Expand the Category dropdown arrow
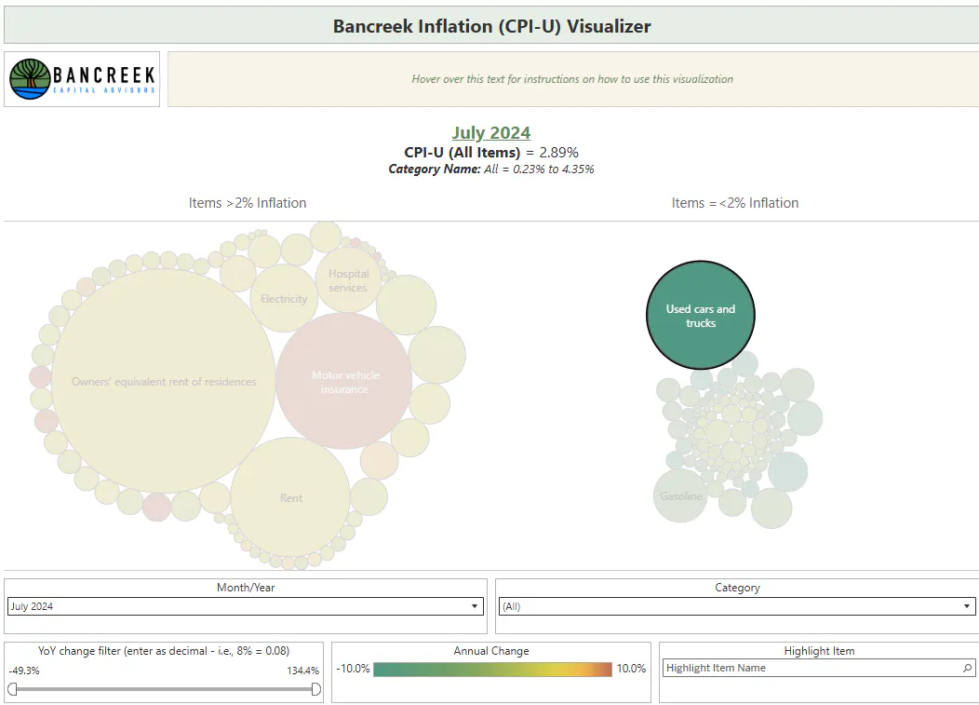The image size is (979, 705). pos(967,606)
